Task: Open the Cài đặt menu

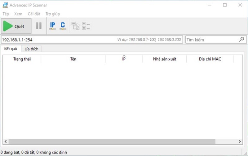Action: point(34,14)
